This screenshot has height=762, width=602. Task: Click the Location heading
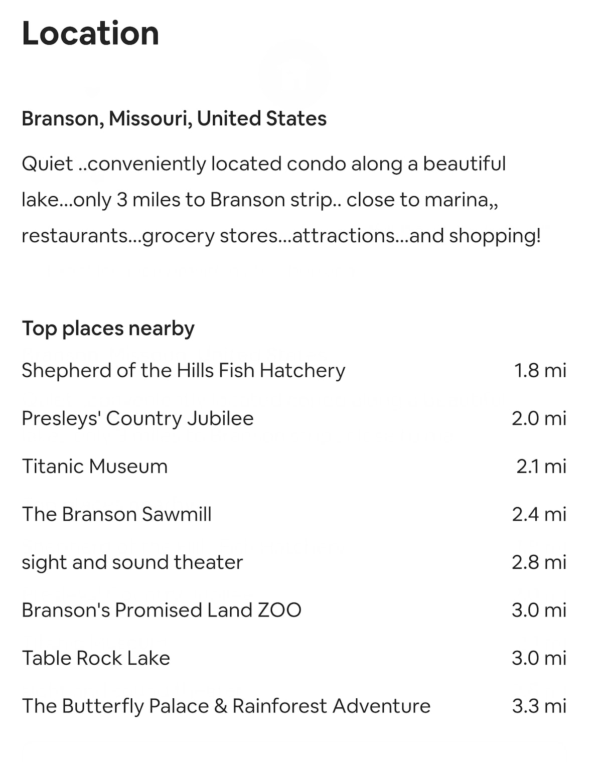pos(90,34)
